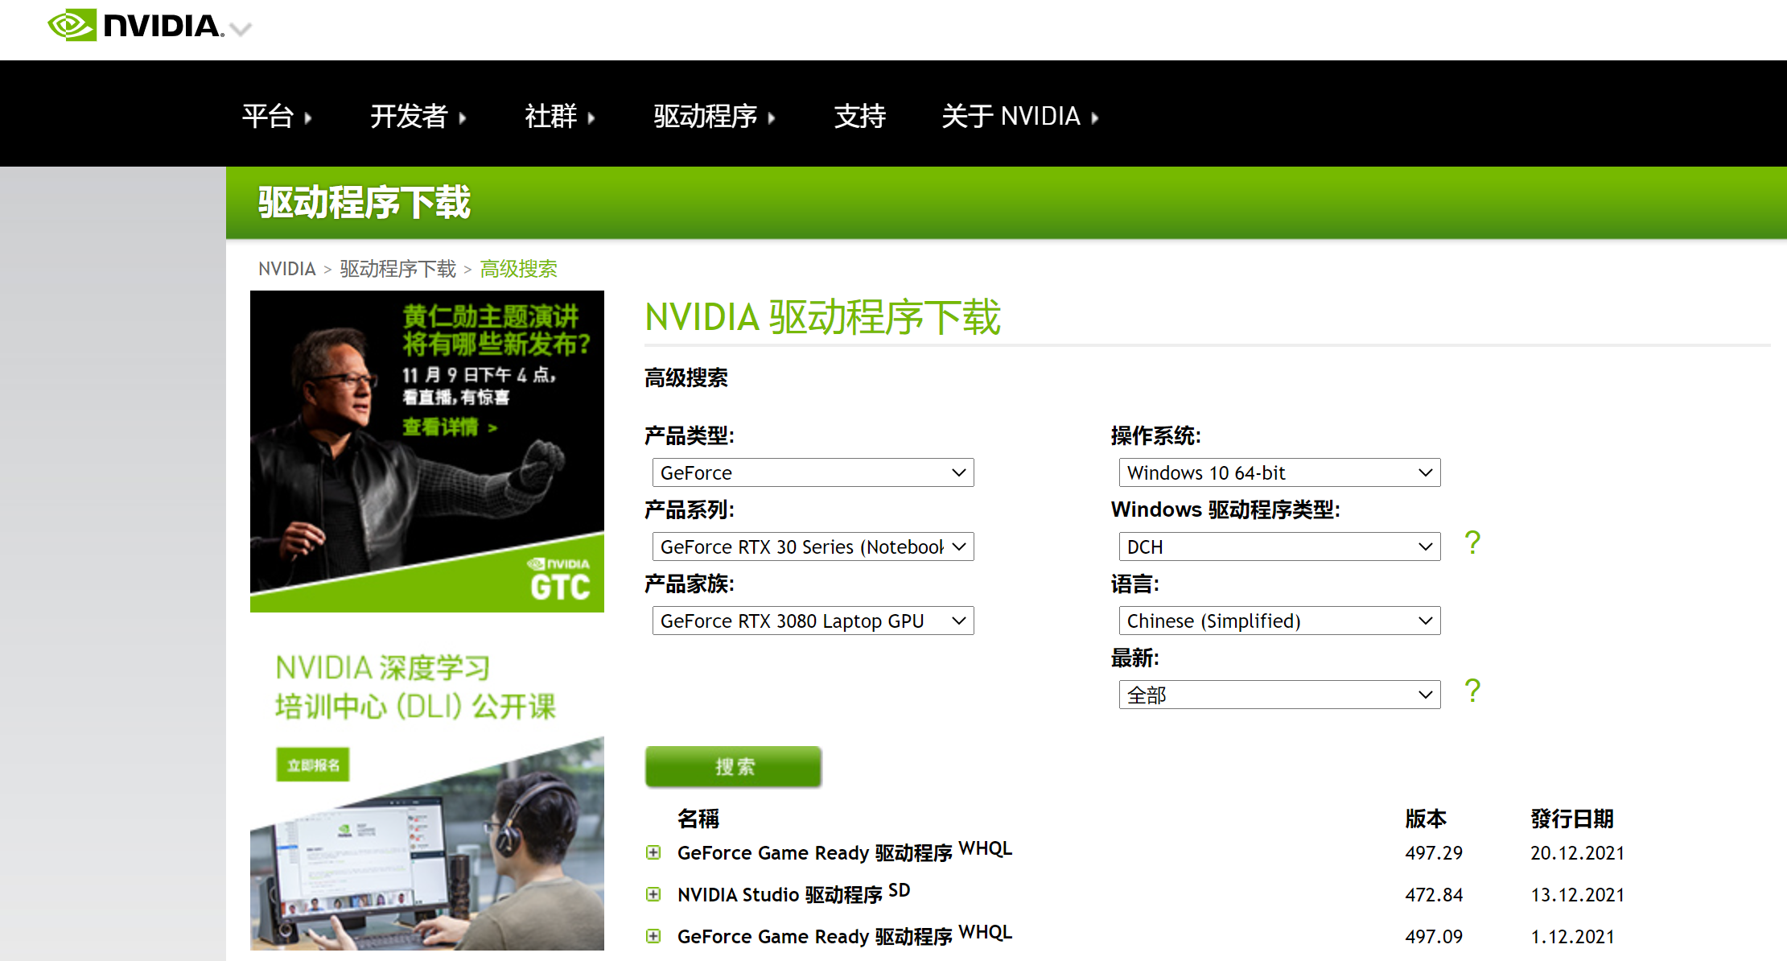Click release date 1.12.2021

pyautogui.click(x=1572, y=937)
